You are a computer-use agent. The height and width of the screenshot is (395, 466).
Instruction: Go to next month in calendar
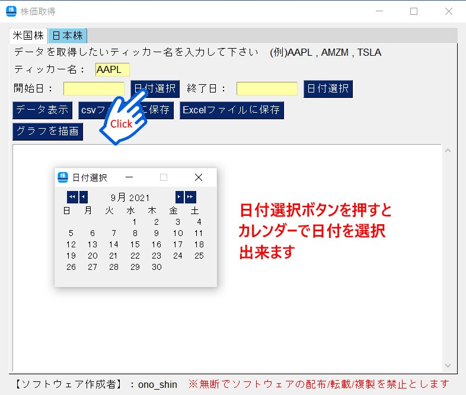click(x=179, y=197)
